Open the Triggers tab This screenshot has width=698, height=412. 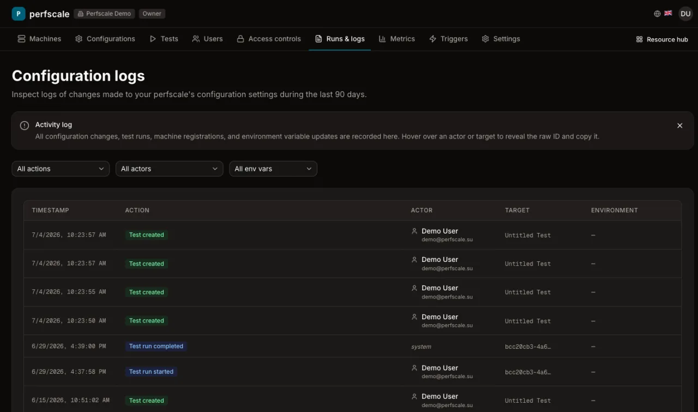(x=449, y=39)
